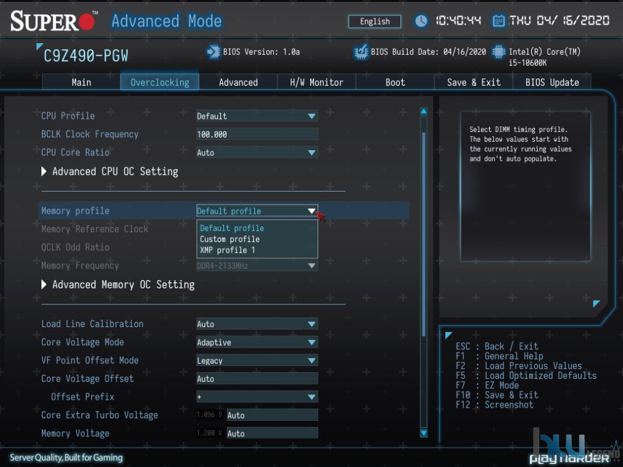The height and width of the screenshot is (467, 623).
Task: Open the CPU Core Ratio dropdown
Action: 257,153
